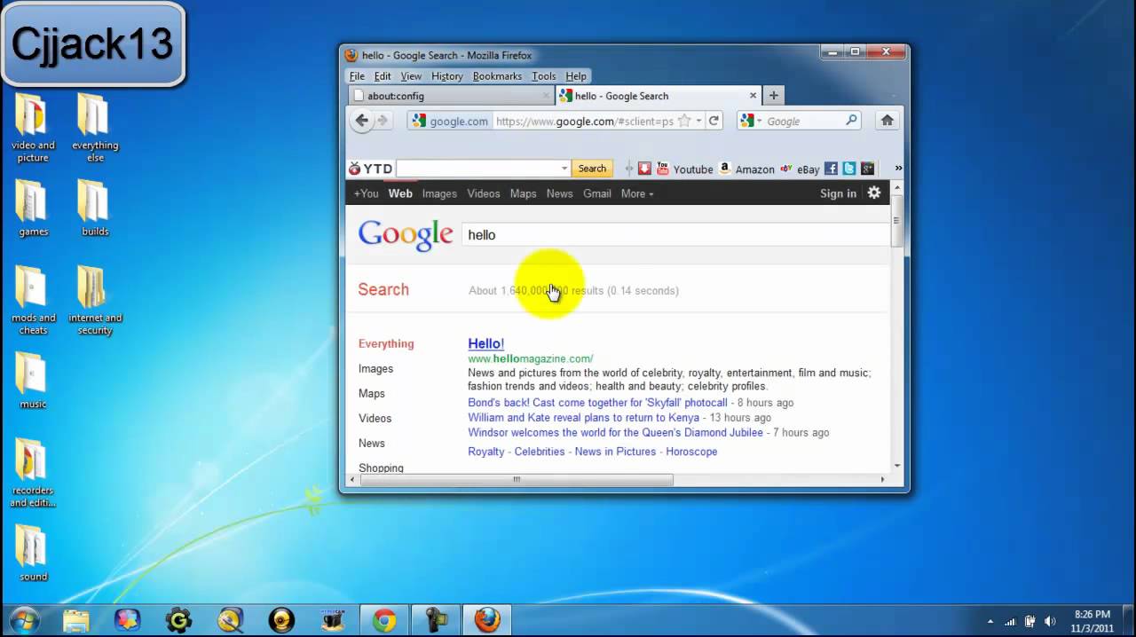
Task: Open the View menu
Action: [x=411, y=76]
